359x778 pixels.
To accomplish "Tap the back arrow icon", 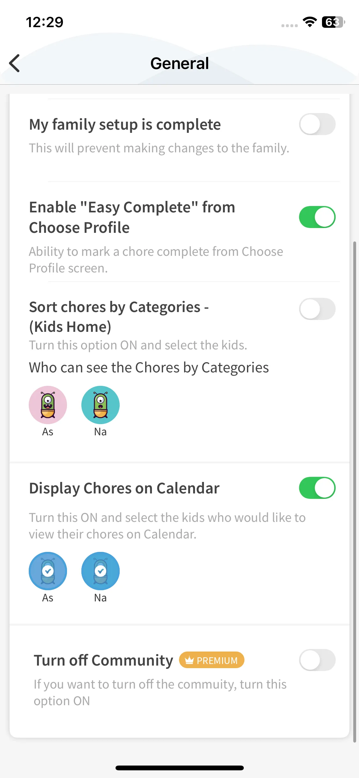I will pos(15,63).
